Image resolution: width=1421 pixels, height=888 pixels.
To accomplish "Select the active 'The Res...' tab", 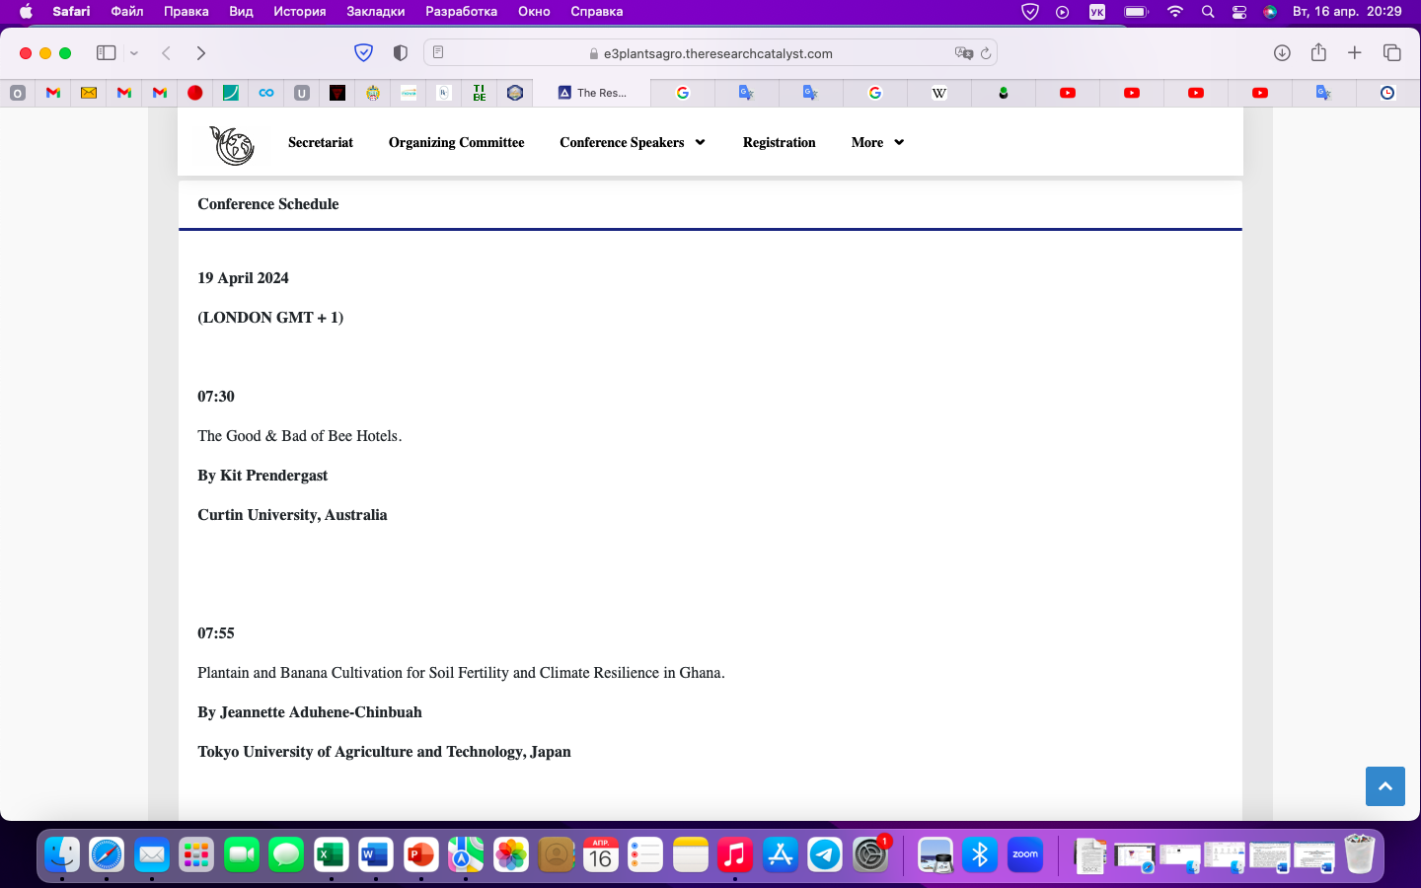I will pos(592,93).
